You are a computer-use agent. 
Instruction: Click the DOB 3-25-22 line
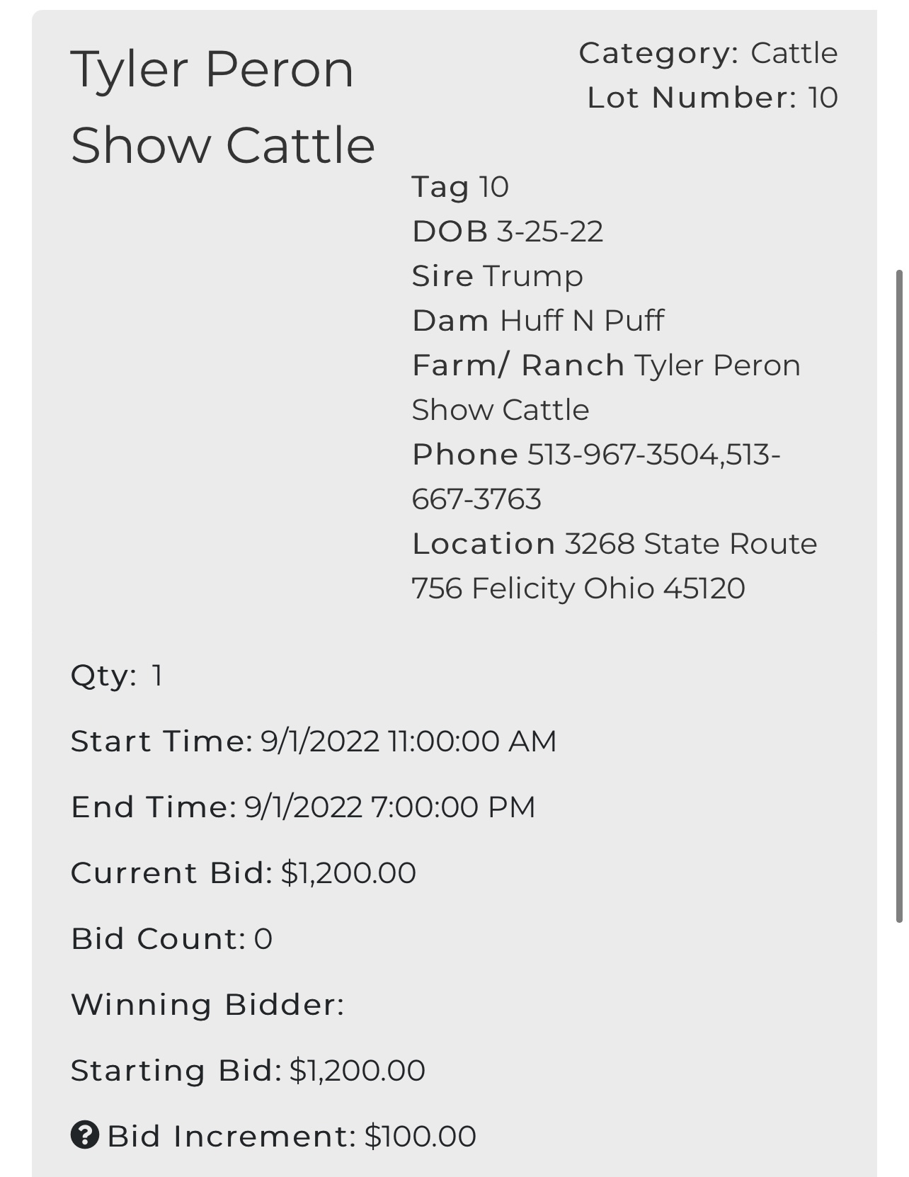508,231
